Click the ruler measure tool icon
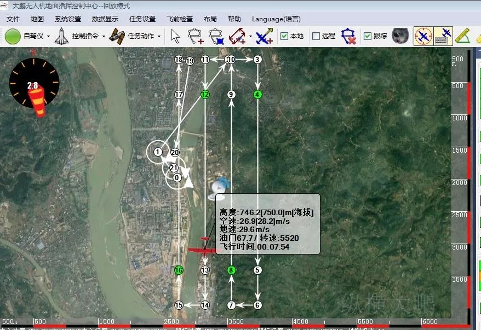This screenshot has height=330, width=481. [462, 36]
